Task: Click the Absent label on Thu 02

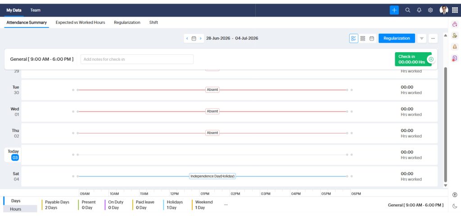Action: [x=212, y=133]
